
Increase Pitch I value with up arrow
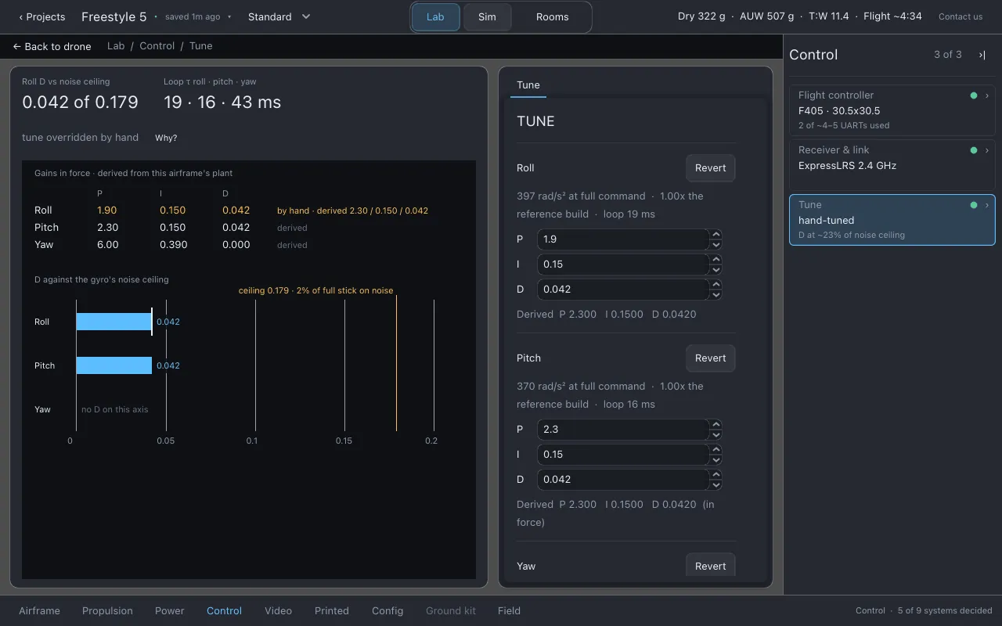point(716,449)
